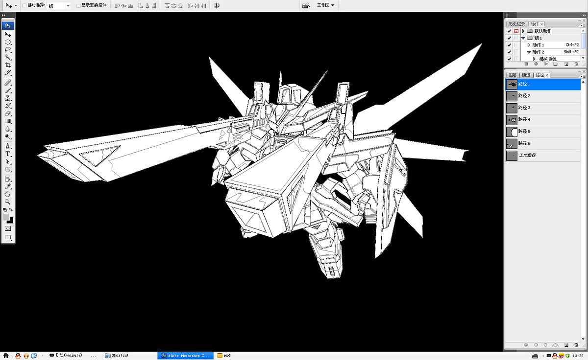Select the Zoom tool
The image size is (588, 360).
tap(8, 202)
